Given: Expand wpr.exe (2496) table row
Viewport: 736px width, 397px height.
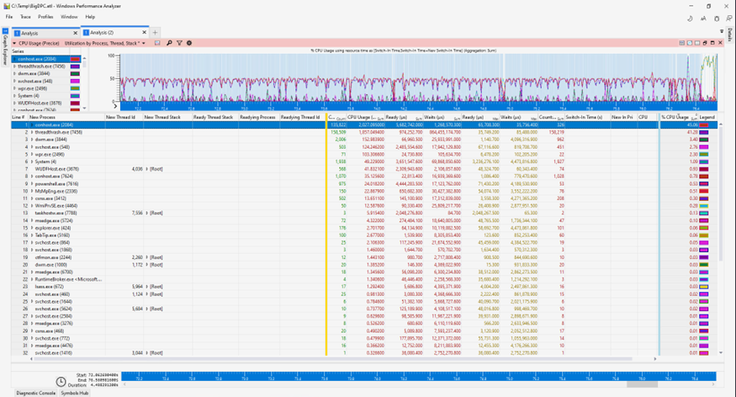Looking at the screenshot, I should pos(32,155).
